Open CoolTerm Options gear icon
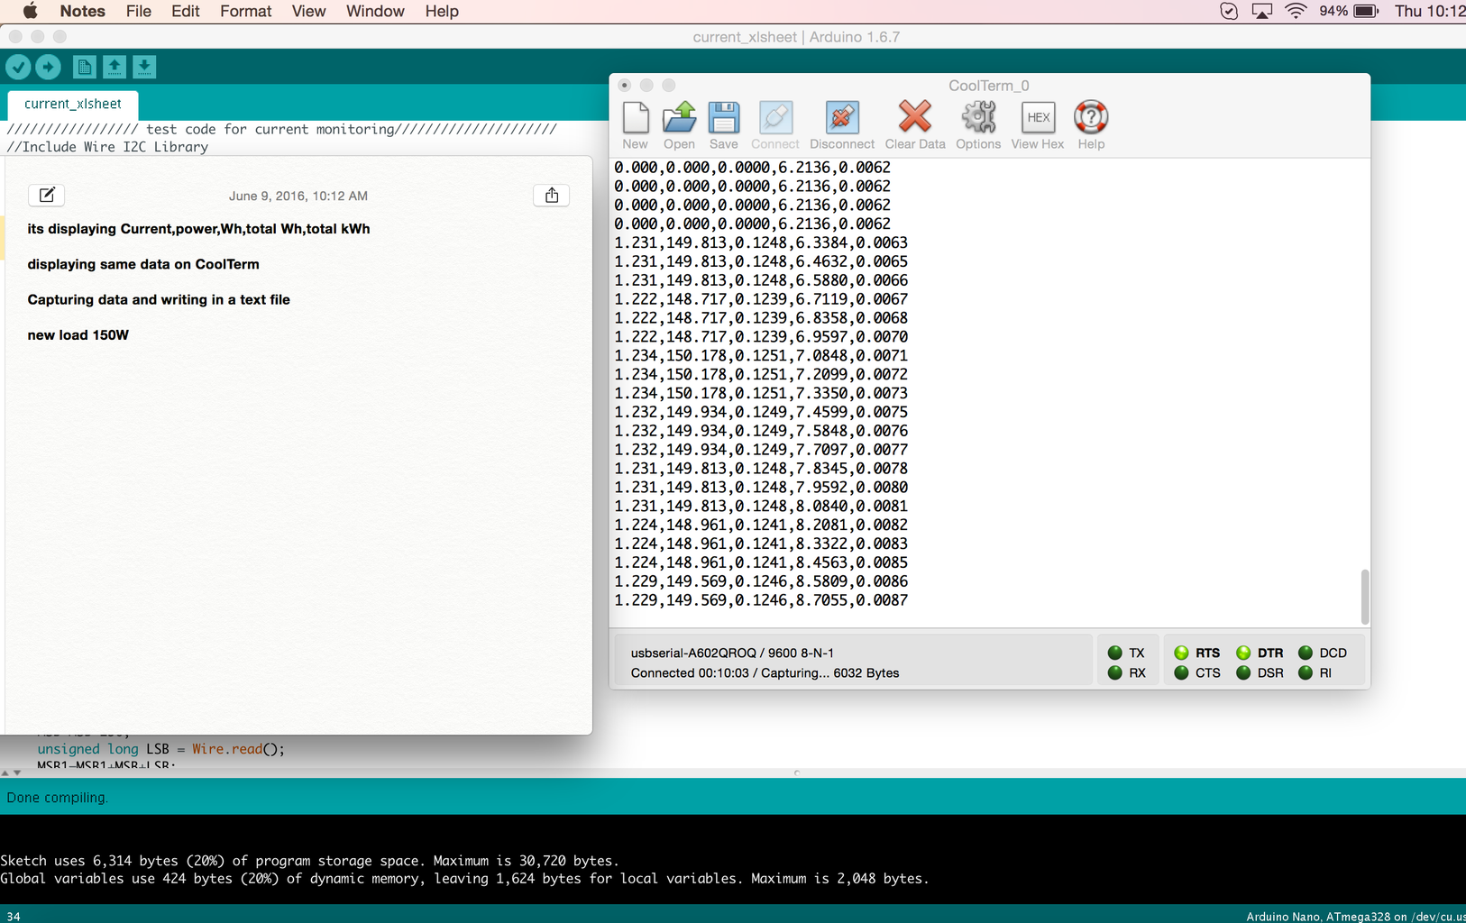This screenshot has width=1466, height=923. 978,124
